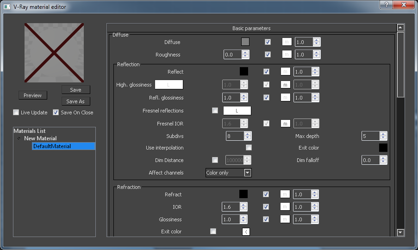Click the Diffuse texture map 'm' button

coord(287,42)
